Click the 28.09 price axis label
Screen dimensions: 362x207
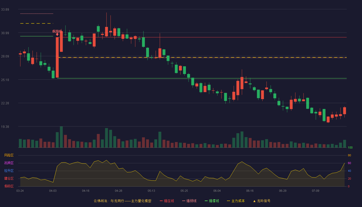pos(5,56)
